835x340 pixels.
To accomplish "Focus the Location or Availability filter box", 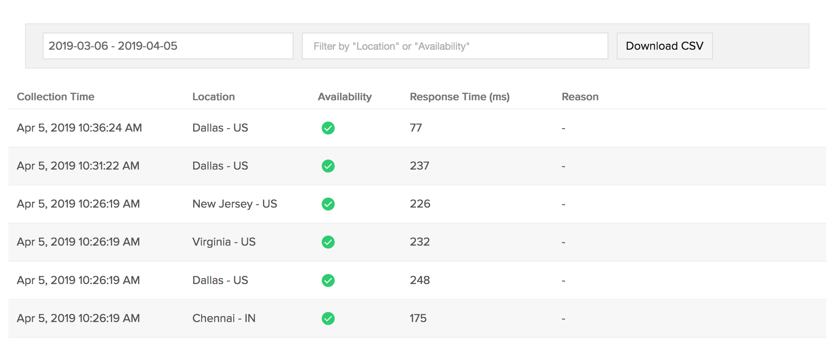I will coord(455,46).
